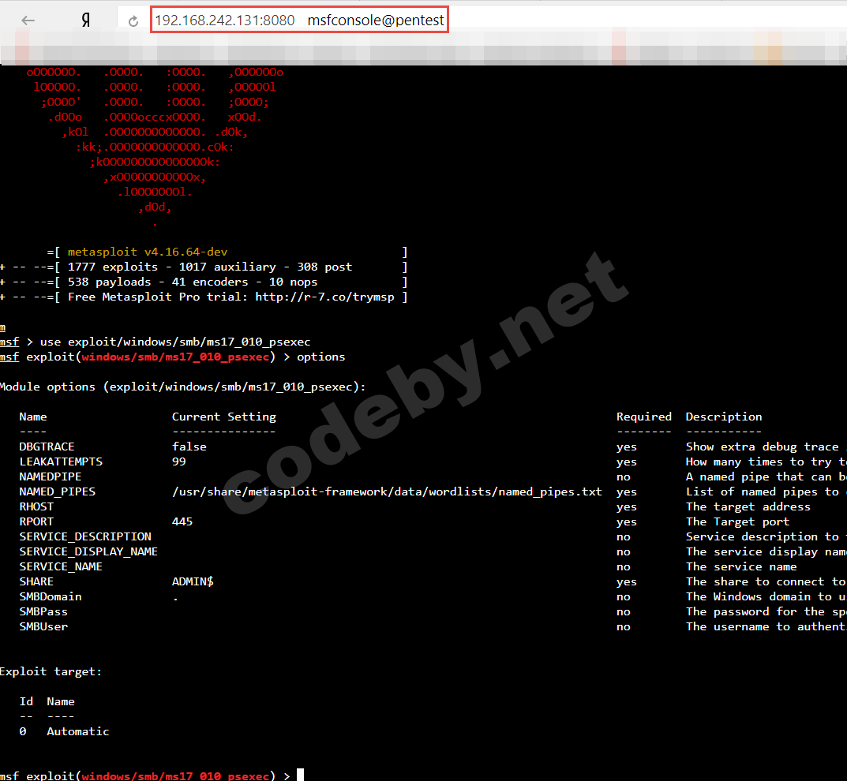Select the target Id value 0
Screen dimensions: 847x781
click(23, 732)
